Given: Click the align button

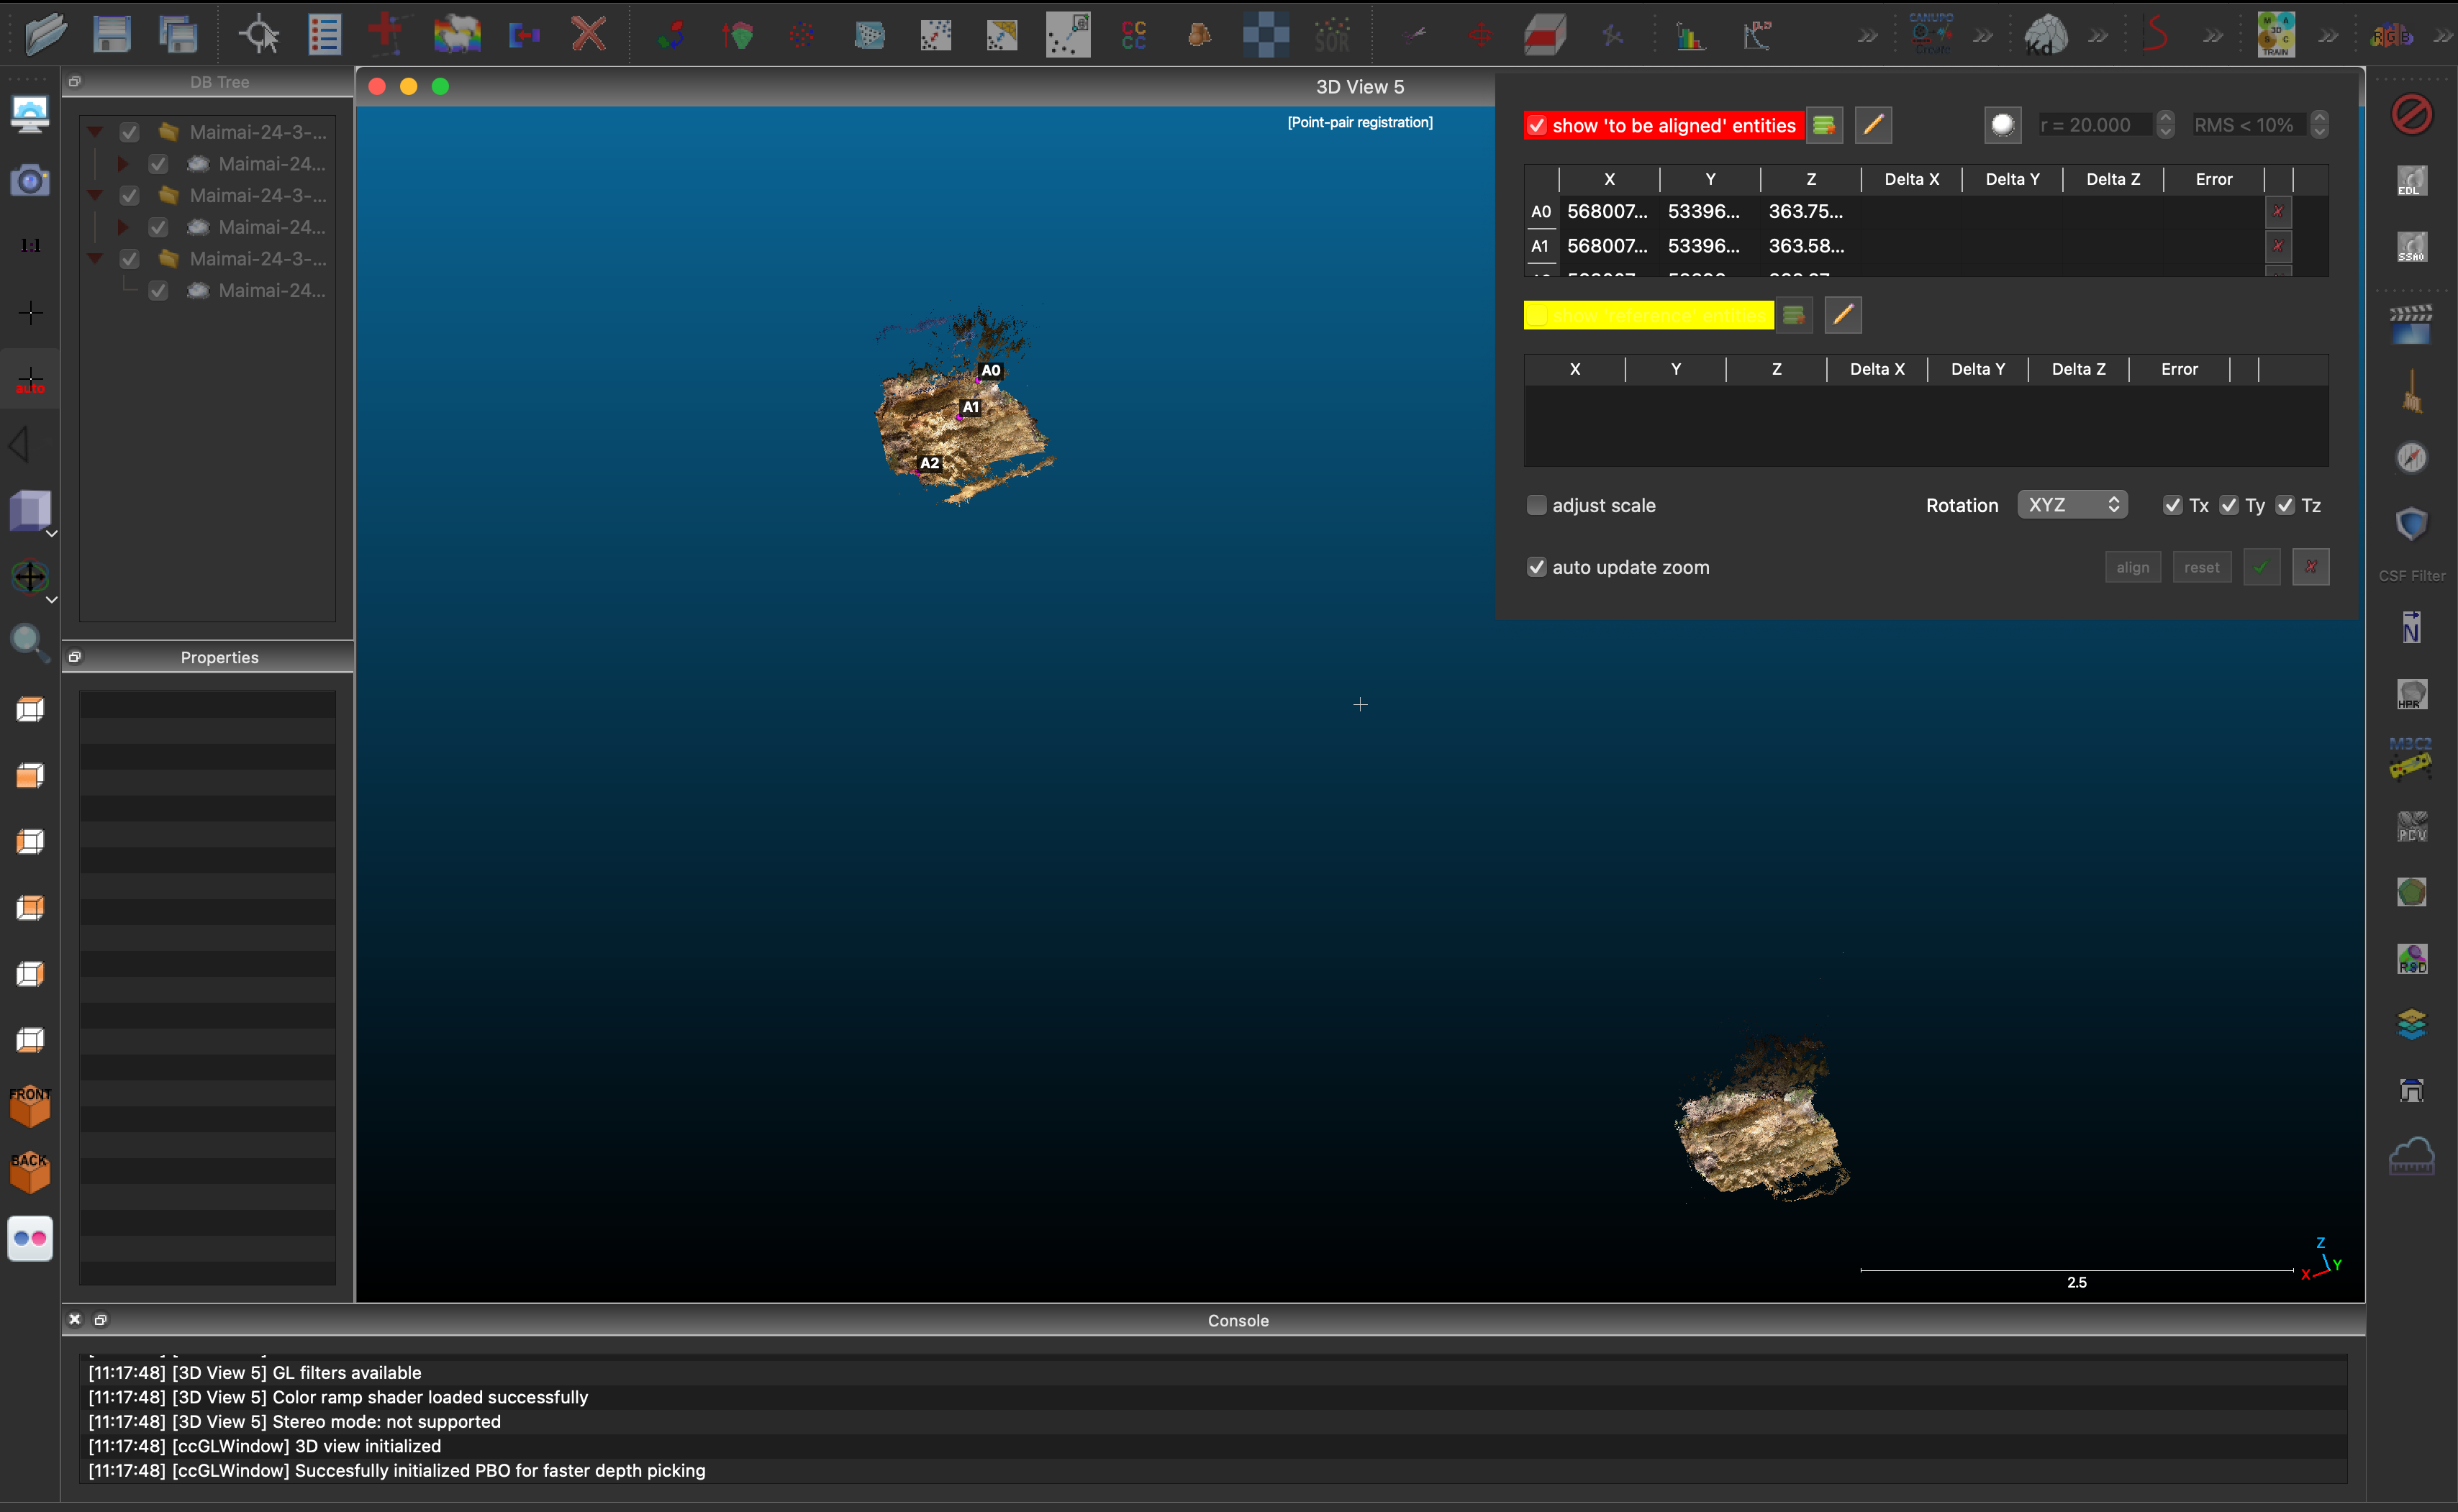Looking at the screenshot, I should pos(2132,566).
